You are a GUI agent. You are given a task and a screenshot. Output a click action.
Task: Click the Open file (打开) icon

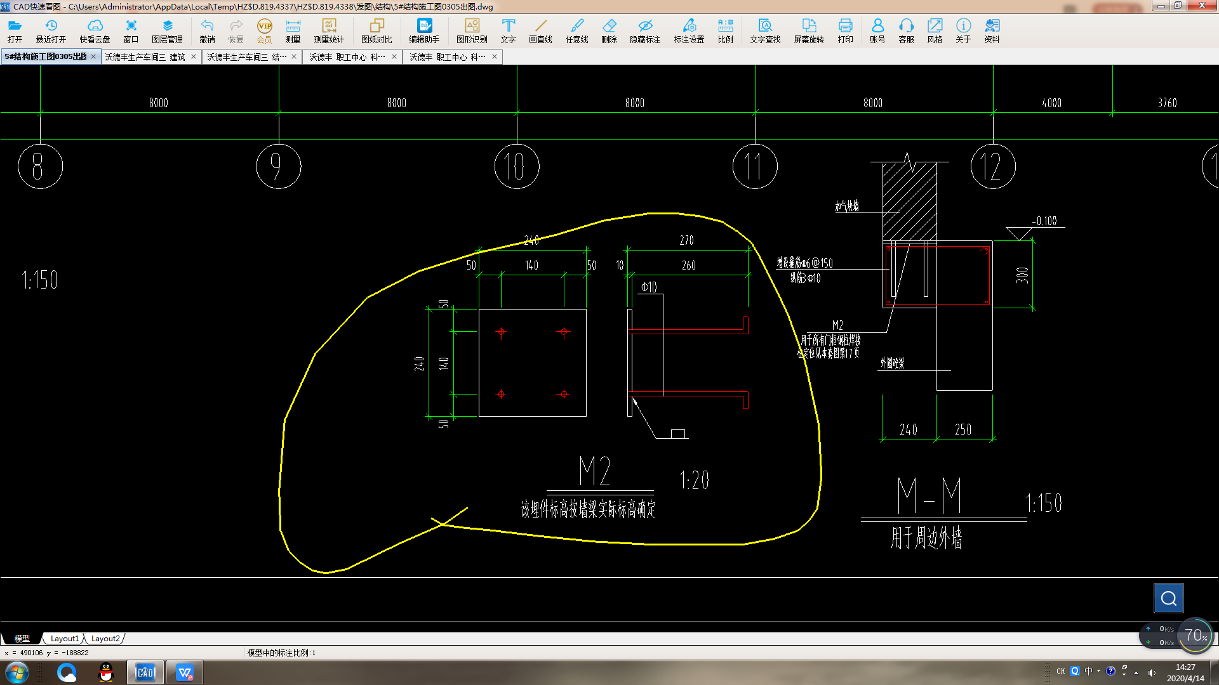[15, 30]
